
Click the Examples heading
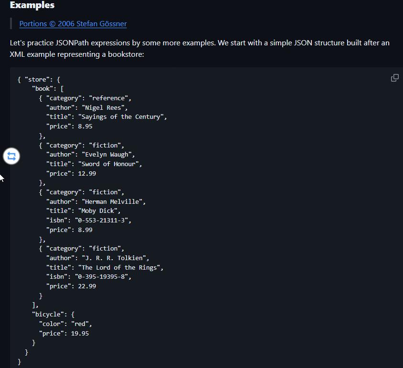pyautogui.click(x=32, y=6)
